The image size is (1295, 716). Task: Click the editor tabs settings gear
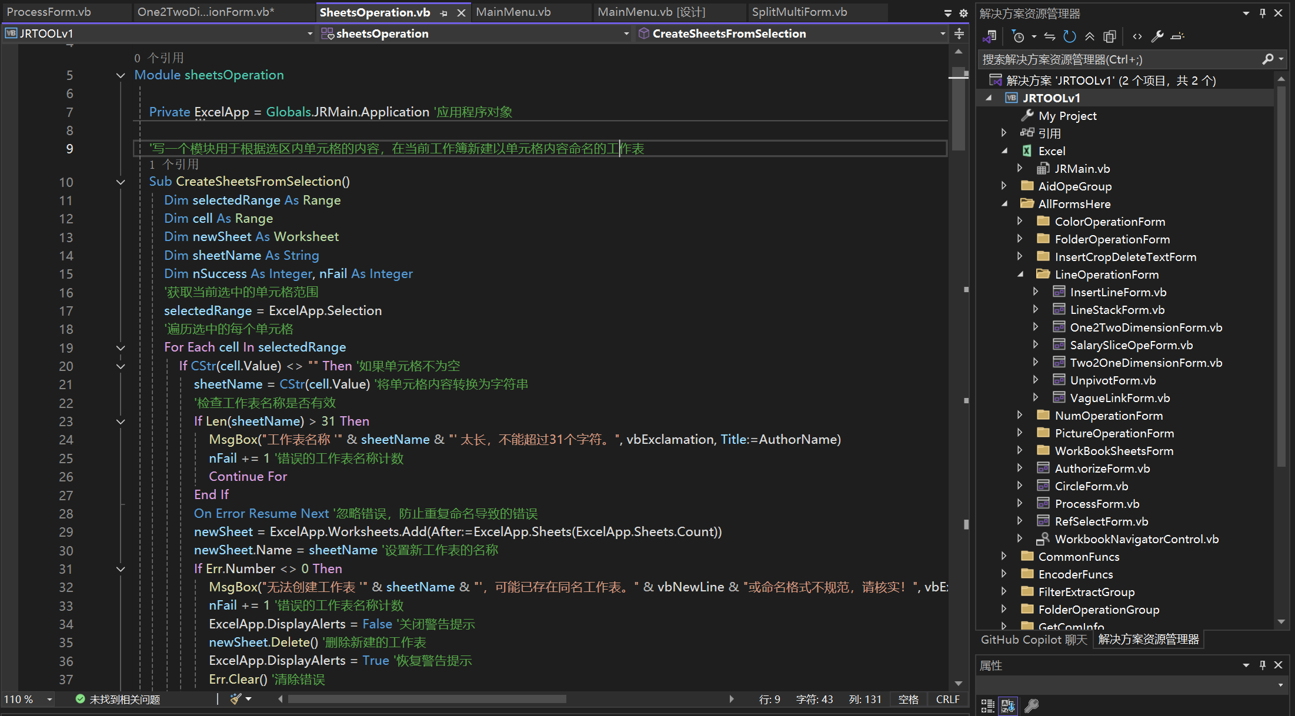[963, 12]
